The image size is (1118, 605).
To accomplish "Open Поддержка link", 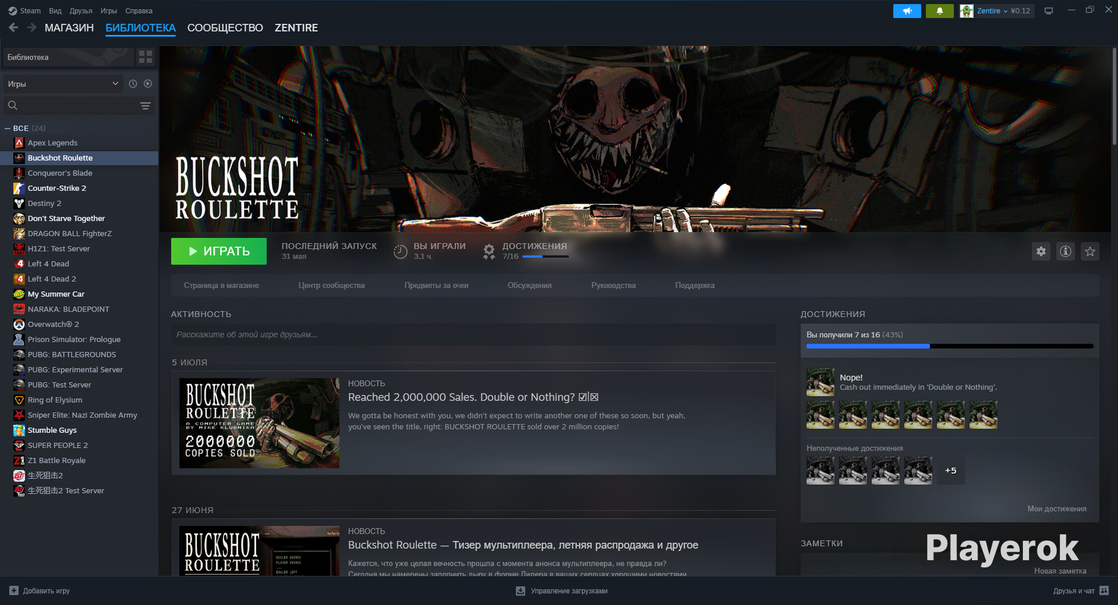I will (x=695, y=286).
